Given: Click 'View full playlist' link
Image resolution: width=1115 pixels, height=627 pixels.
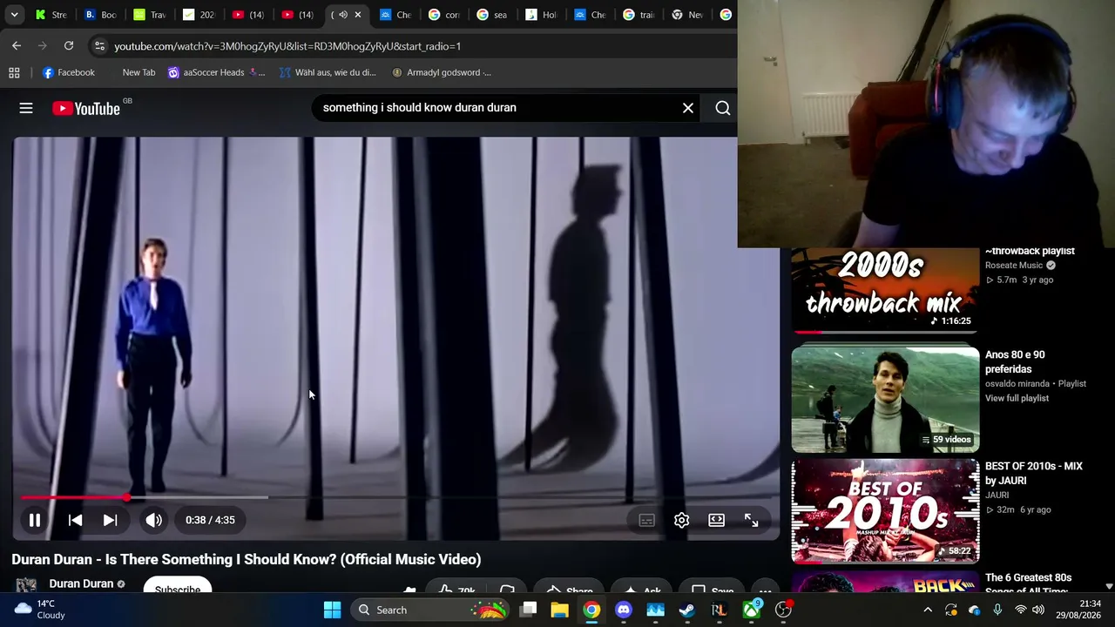Looking at the screenshot, I should coord(1017,398).
